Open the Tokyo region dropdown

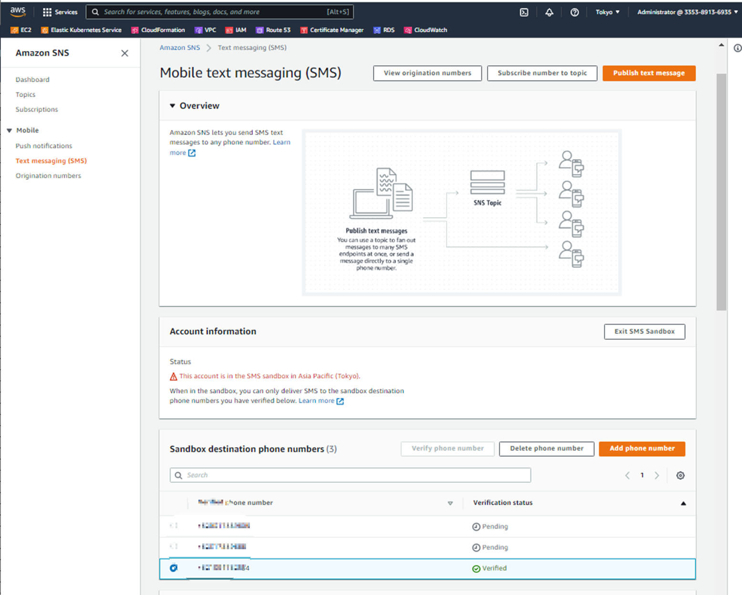608,12
